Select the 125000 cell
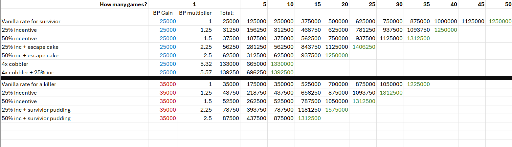The image size is (512, 147). click(254, 21)
